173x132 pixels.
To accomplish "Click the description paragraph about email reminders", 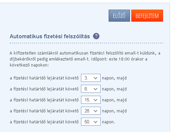I will pos(85,59).
